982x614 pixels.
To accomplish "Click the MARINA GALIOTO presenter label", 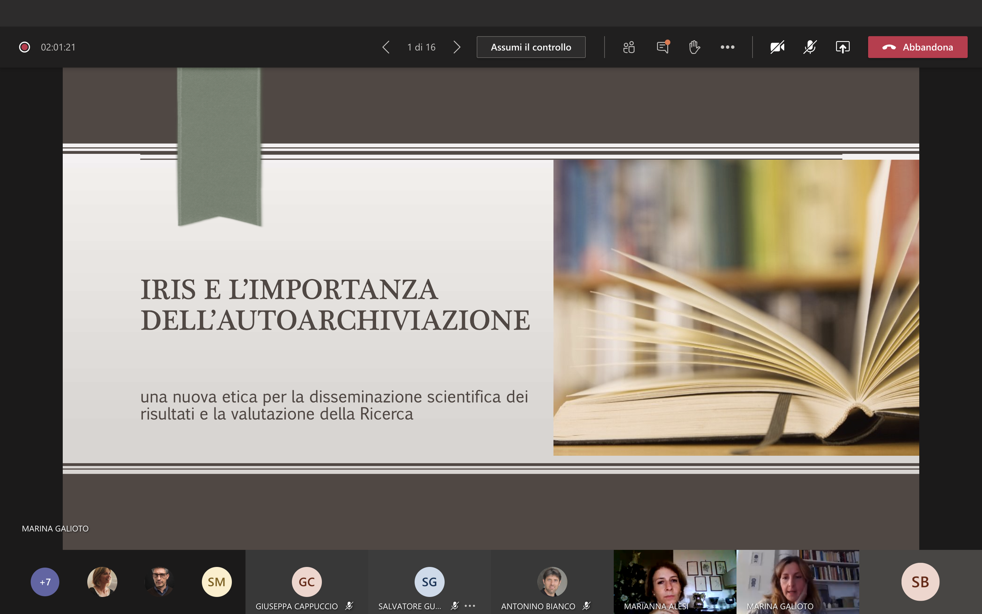I will pos(55,528).
